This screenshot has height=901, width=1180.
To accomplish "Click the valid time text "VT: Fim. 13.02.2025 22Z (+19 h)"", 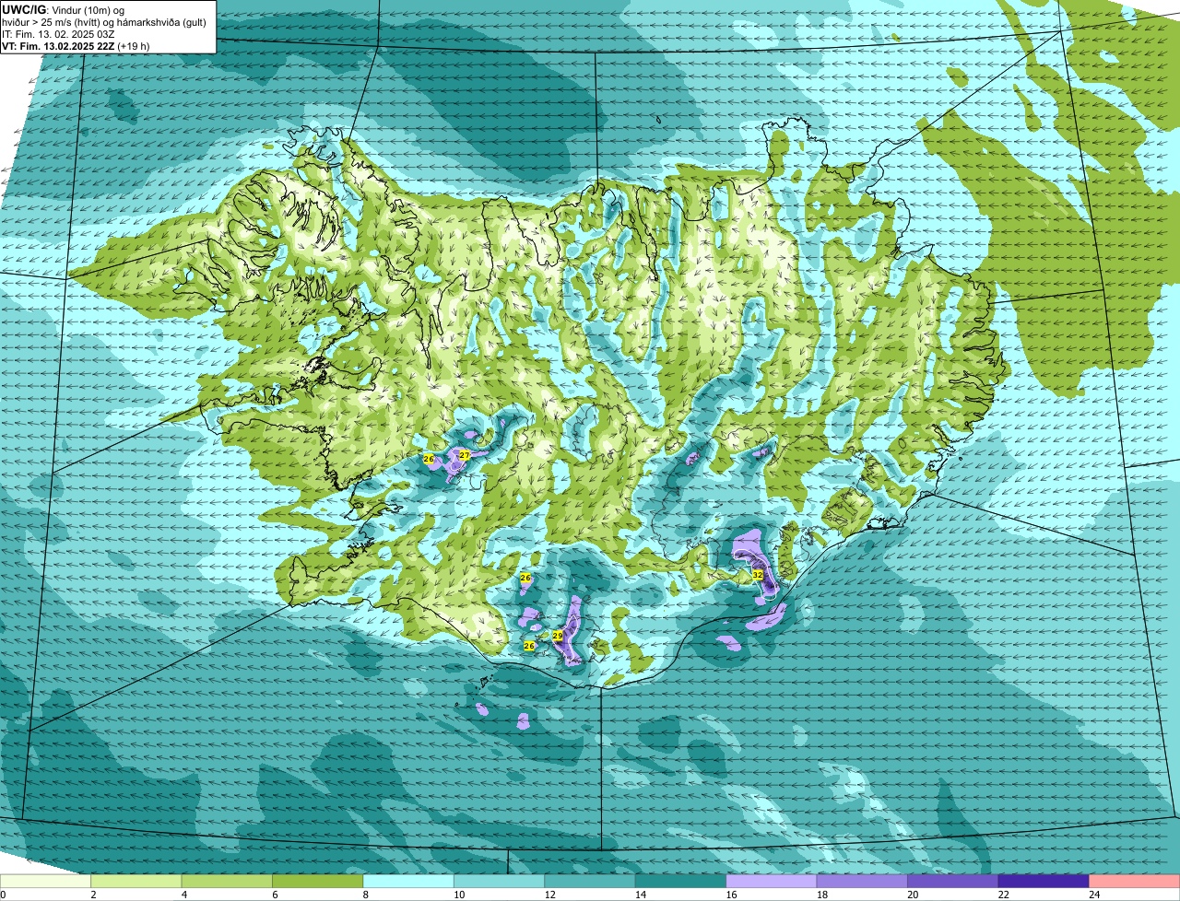I will point(76,45).
